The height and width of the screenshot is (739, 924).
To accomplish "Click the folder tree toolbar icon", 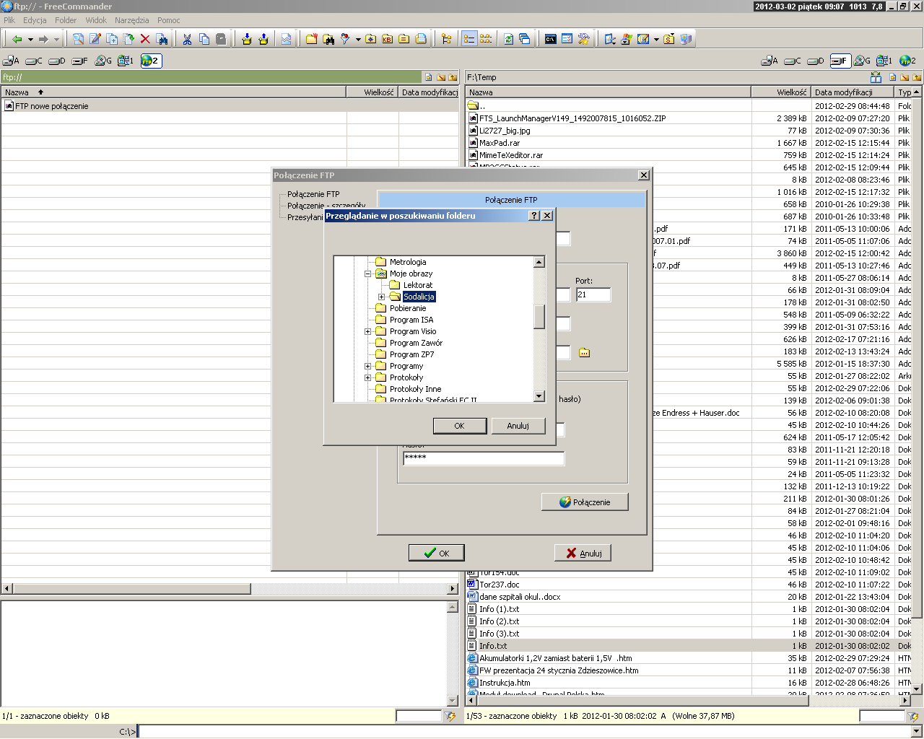I will pyautogui.click(x=446, y=39).
